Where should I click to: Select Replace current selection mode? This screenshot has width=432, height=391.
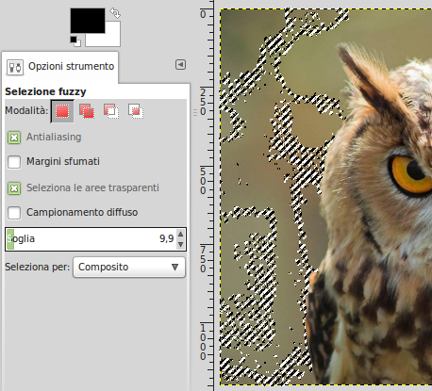[62, 111]
